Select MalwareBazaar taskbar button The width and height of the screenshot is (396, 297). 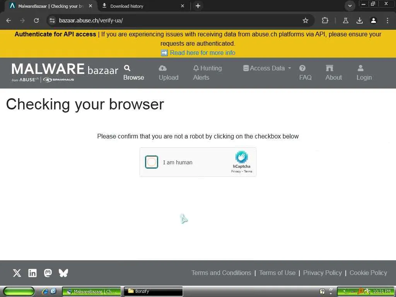click(x=91, y=292)
